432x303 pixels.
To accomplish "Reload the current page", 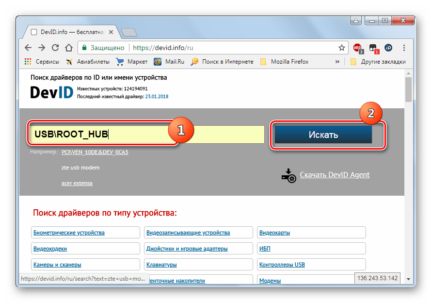I will (x=55, y=48).
